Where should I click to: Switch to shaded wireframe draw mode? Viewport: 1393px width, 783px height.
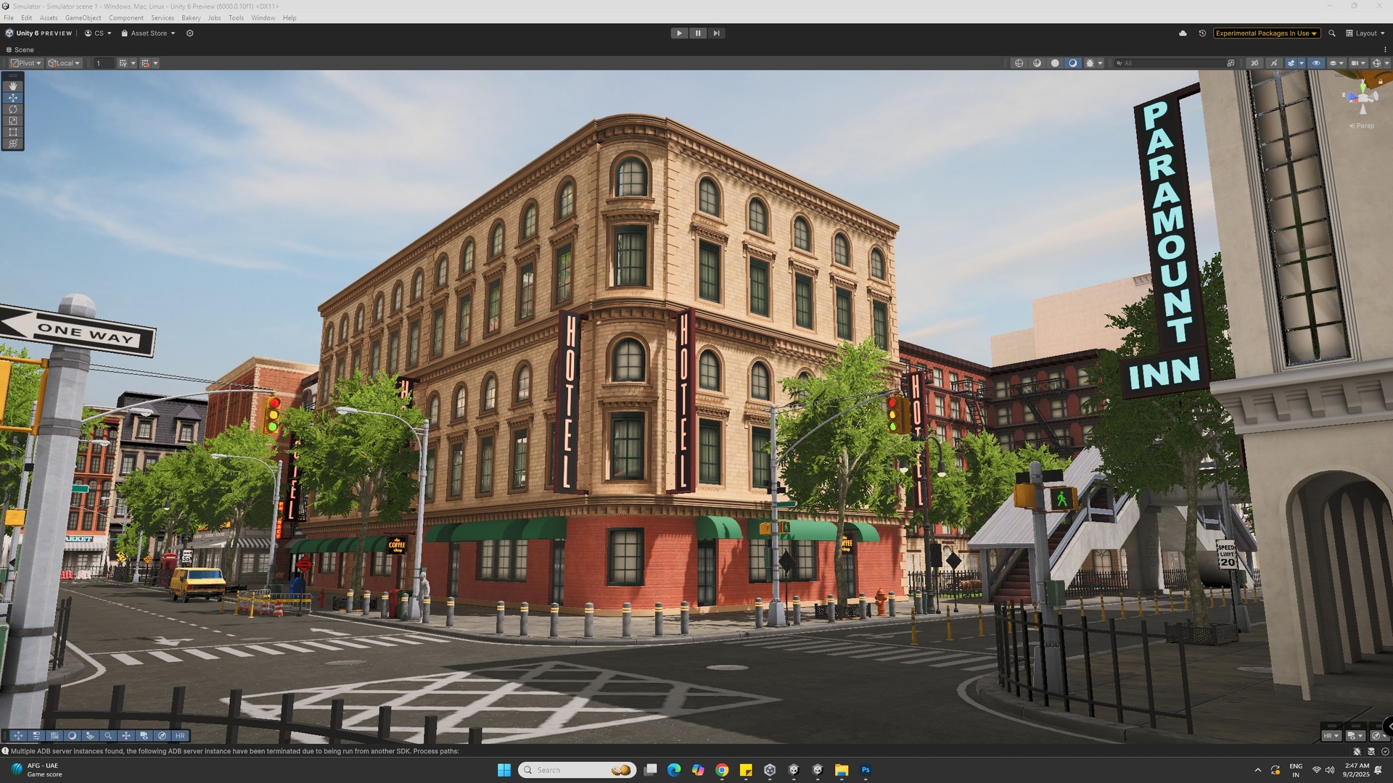[x=1037, y=63]
